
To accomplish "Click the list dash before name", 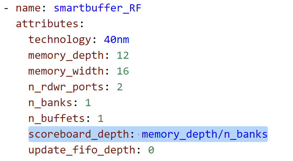I will [x=6, y=9].
